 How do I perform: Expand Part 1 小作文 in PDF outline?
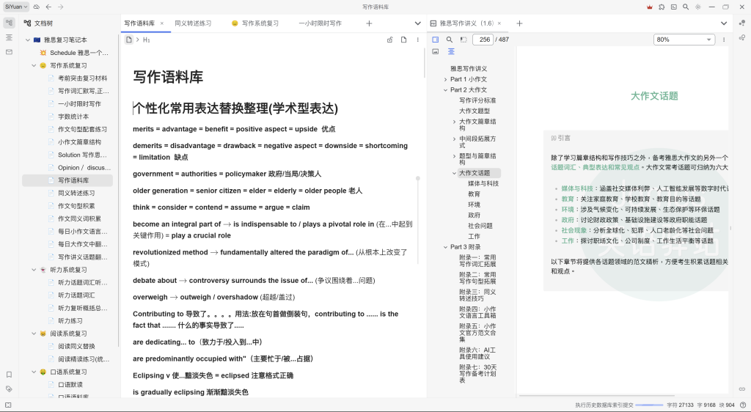445,79
